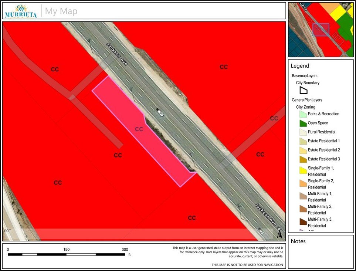356x271 pixels.
Task: Click the white truck on Jackson Ave
Action: [160, 112]
